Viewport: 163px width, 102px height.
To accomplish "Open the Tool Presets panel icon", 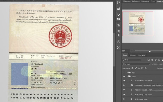I will coord(118,48).
